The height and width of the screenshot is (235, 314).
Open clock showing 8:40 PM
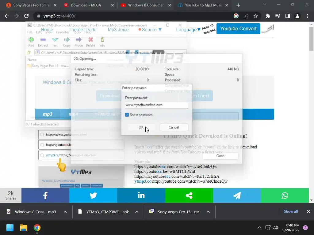(291, 228)
